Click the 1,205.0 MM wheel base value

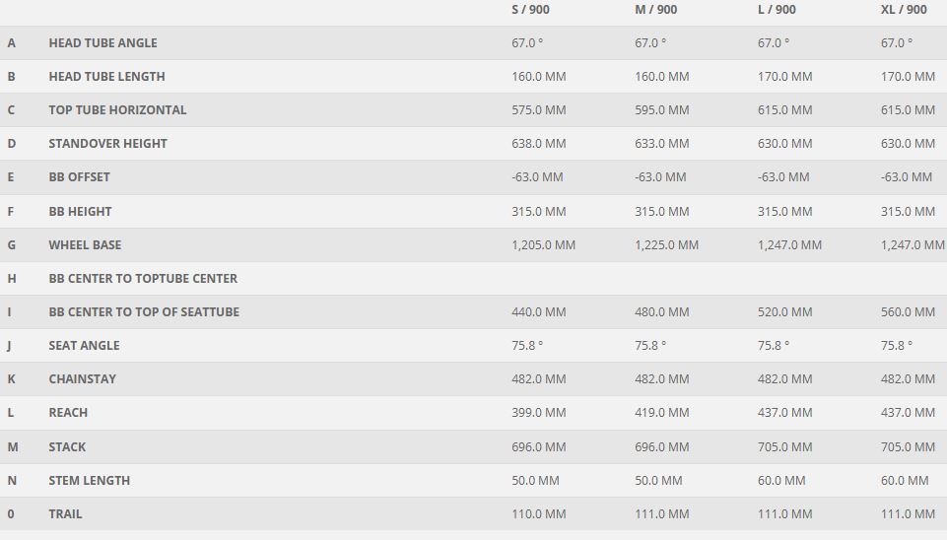coord(543,245)
